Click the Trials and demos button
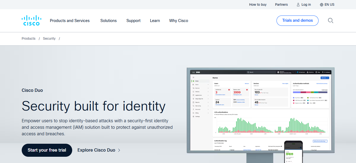356x163 pixels. pos(297,21)
